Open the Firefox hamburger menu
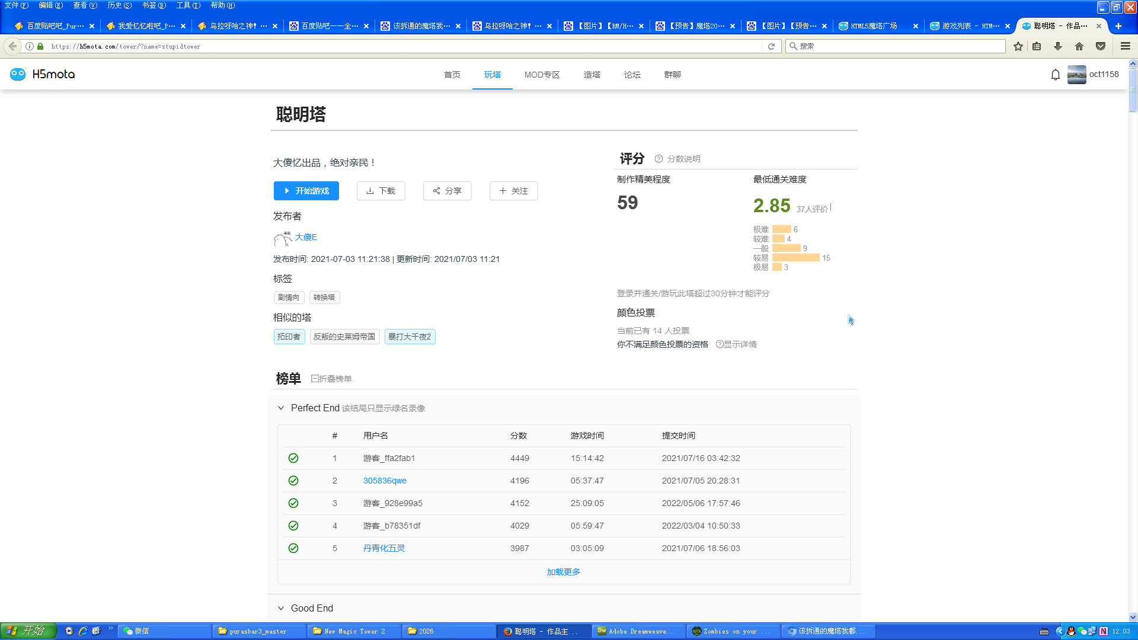Screen dimensions: 1138x640 pyautogui.click(x=1126, y=46)
